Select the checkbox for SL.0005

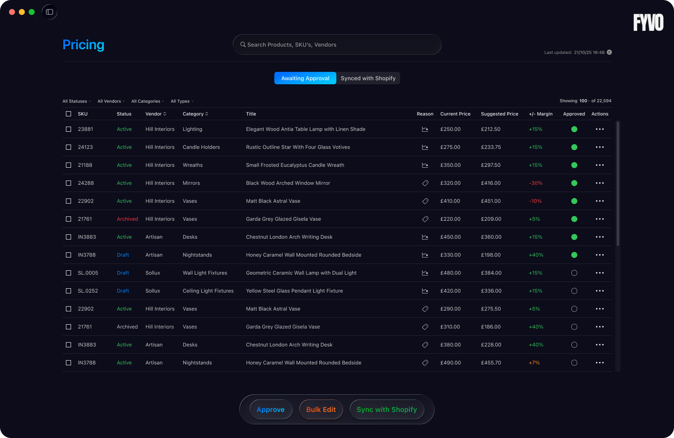point(68,273)
